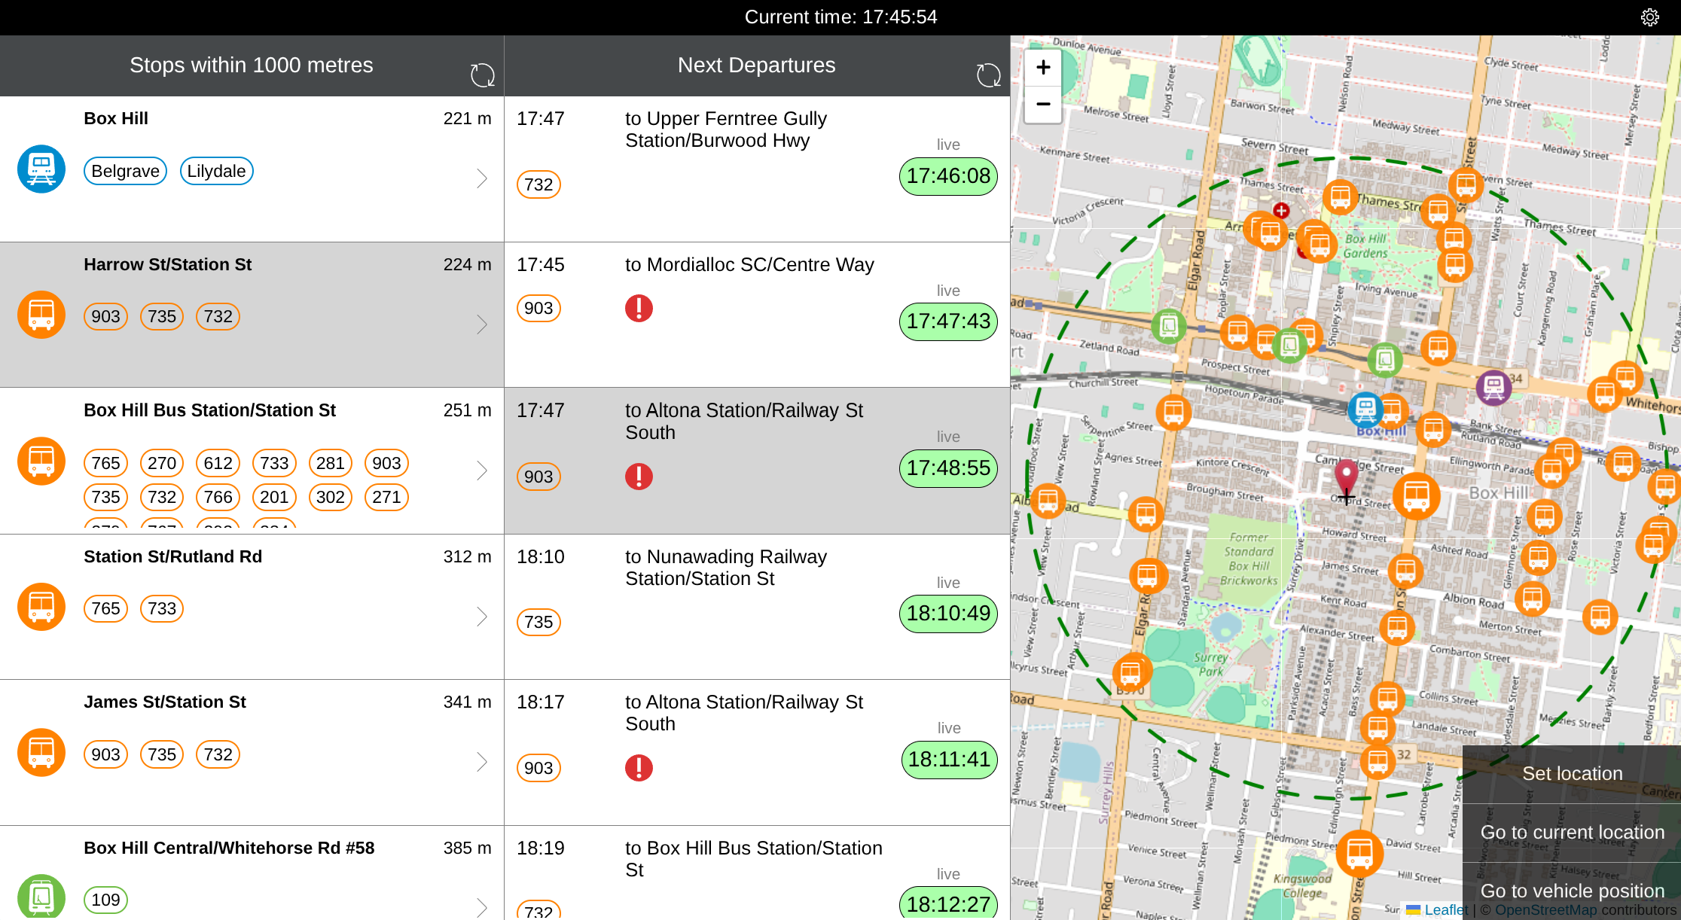The width and height of the screenshot is (1681, 920).
Task: Zoom out on the map
Action: click(1043, 104)
